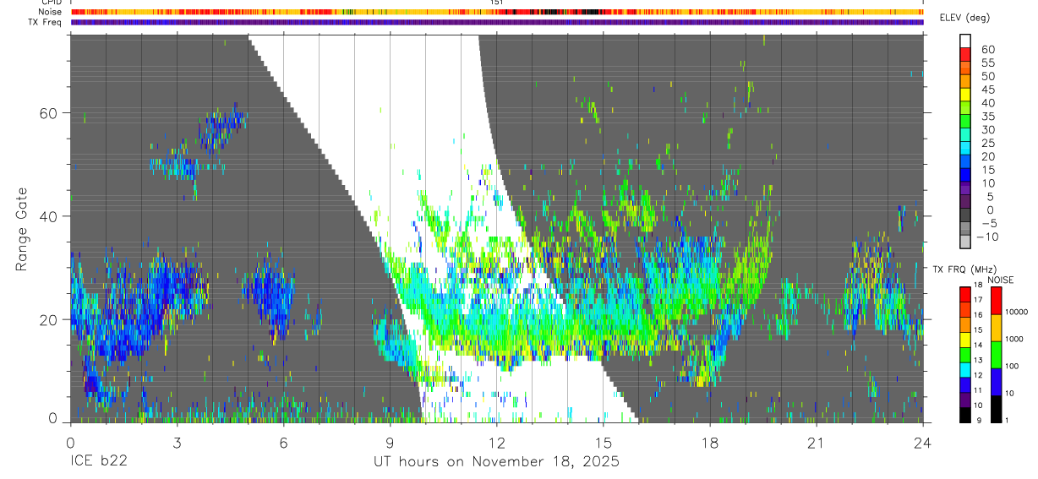Image resolution: width=1038 pixels, height=479 pixels.
Task: Pick the red top segment of NOISE colorbar
Action: coord(996,301)
